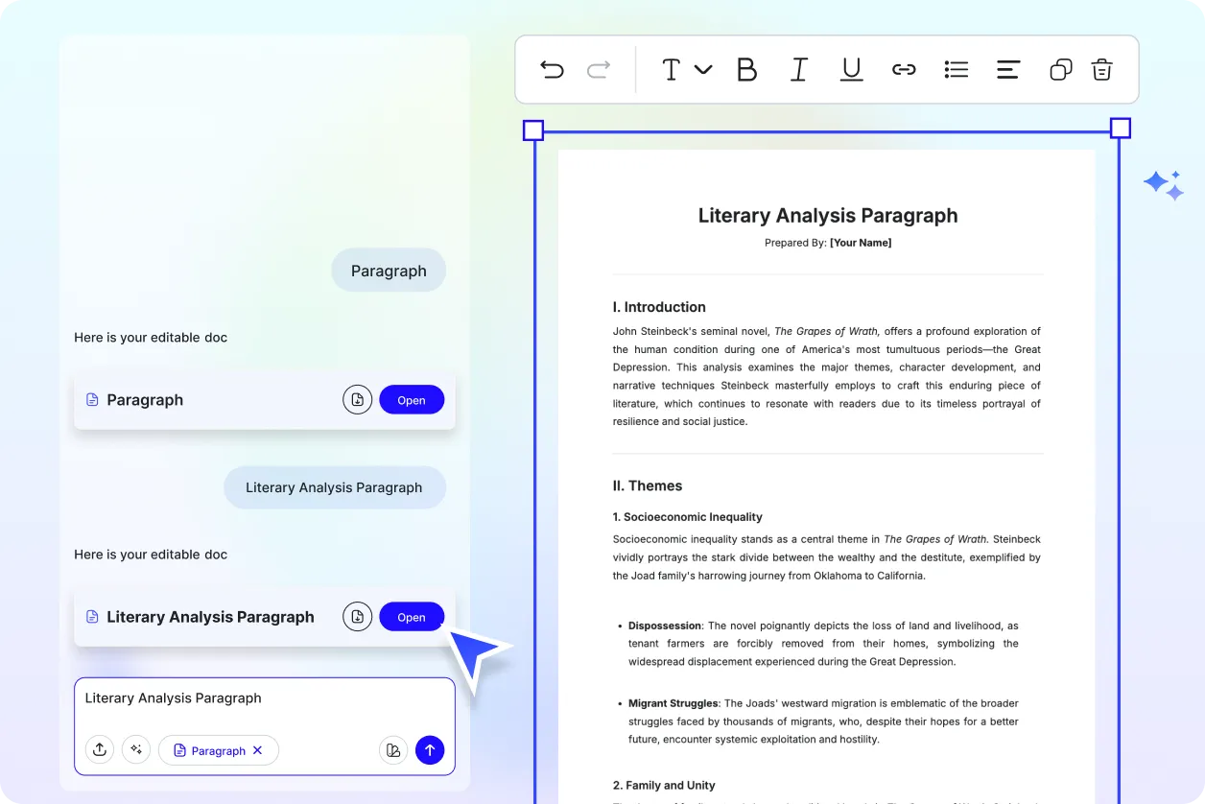Trigger the AI sparkle assistant
Image resolution: width=1205 pixels, height=804 pixels.
(1163, 184)
